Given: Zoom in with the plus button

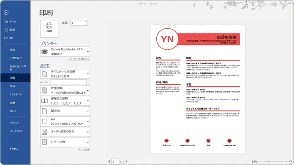Looking at the screenshot, I should pyautogui.click(x=286, y=161).
